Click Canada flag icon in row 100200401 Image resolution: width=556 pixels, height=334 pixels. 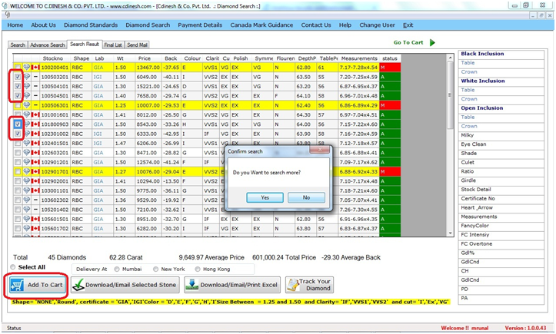pyautogui.click(x=35, y=68)
